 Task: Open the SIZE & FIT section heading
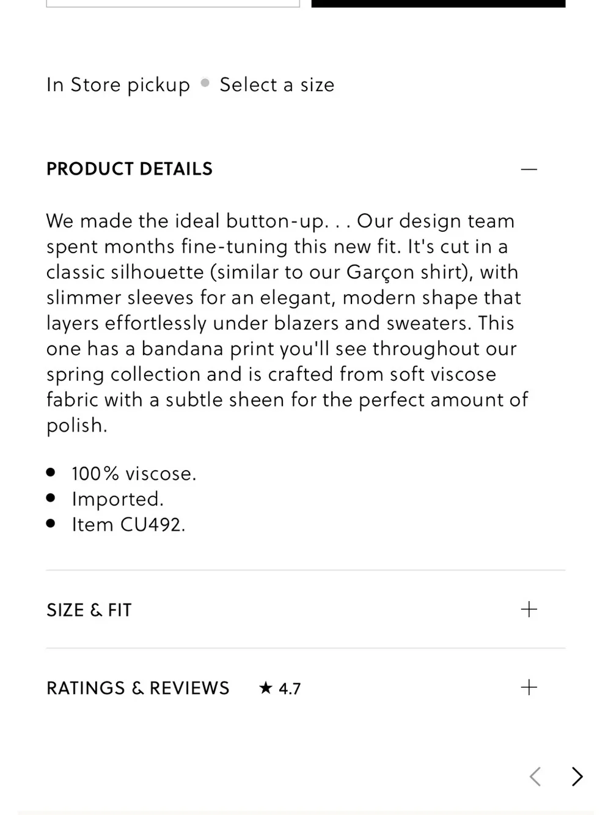coord(89,610)
